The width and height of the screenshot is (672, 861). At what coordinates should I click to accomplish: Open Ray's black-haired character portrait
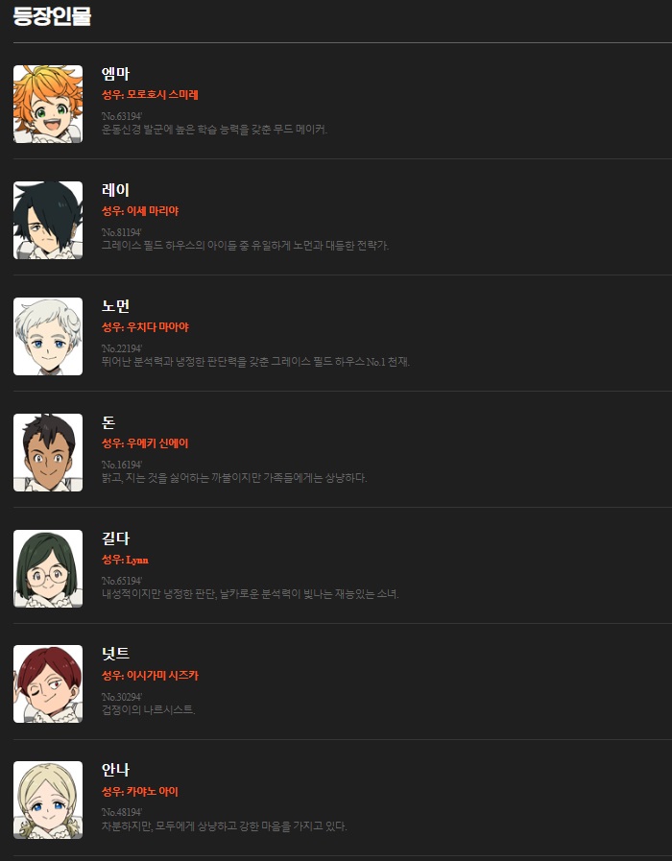[48, 220]
